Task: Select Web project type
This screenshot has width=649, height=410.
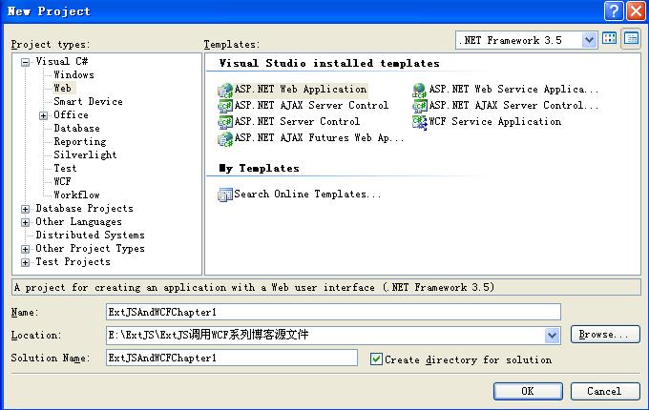Action: [x=62, y=88]
